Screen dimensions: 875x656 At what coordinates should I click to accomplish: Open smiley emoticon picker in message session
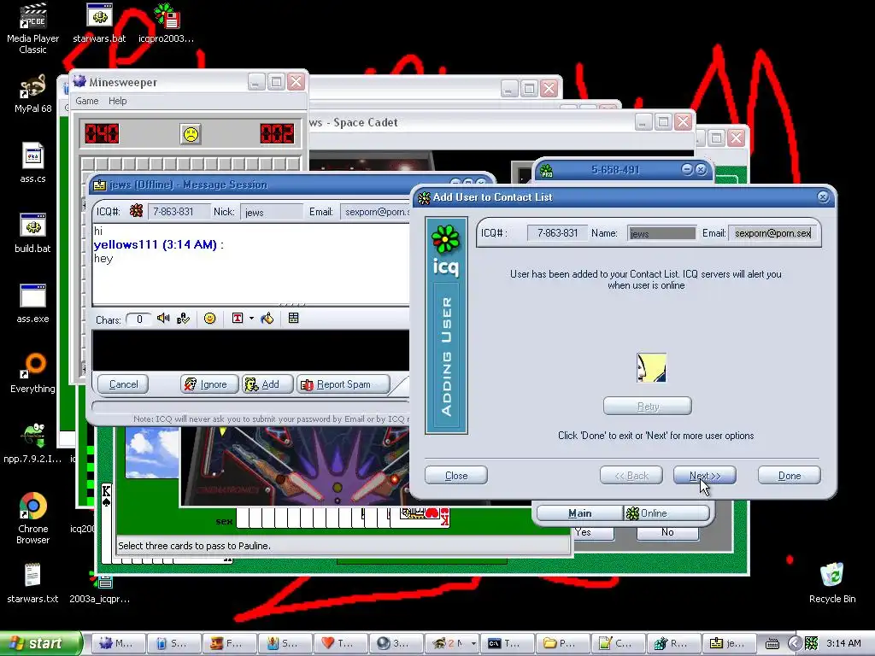click(210, 318)
